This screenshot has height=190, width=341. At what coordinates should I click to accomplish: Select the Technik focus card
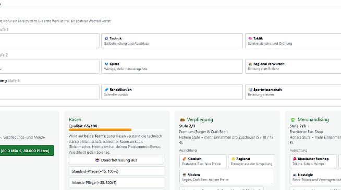(x=172, y=40)
